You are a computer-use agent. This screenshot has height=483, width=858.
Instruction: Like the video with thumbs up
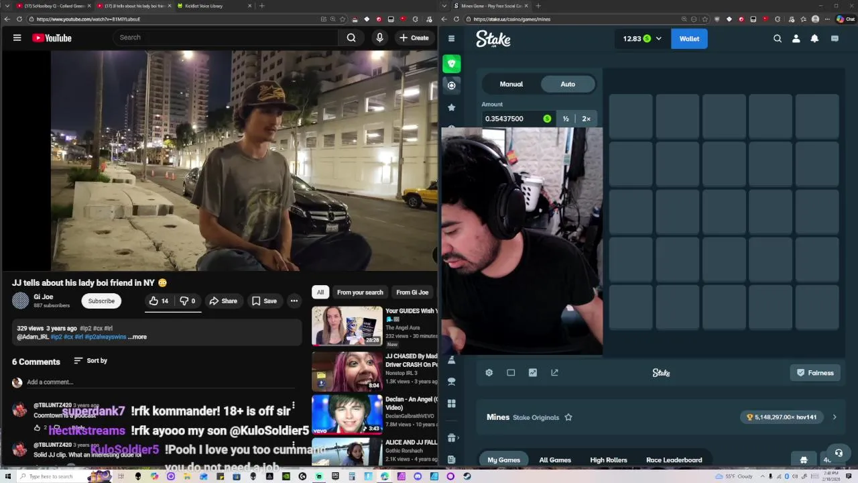(160, 301)
